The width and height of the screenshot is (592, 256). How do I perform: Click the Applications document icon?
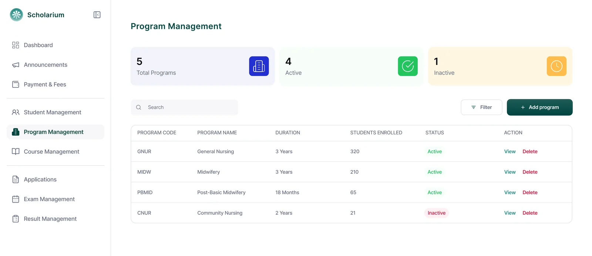(16, 179)
